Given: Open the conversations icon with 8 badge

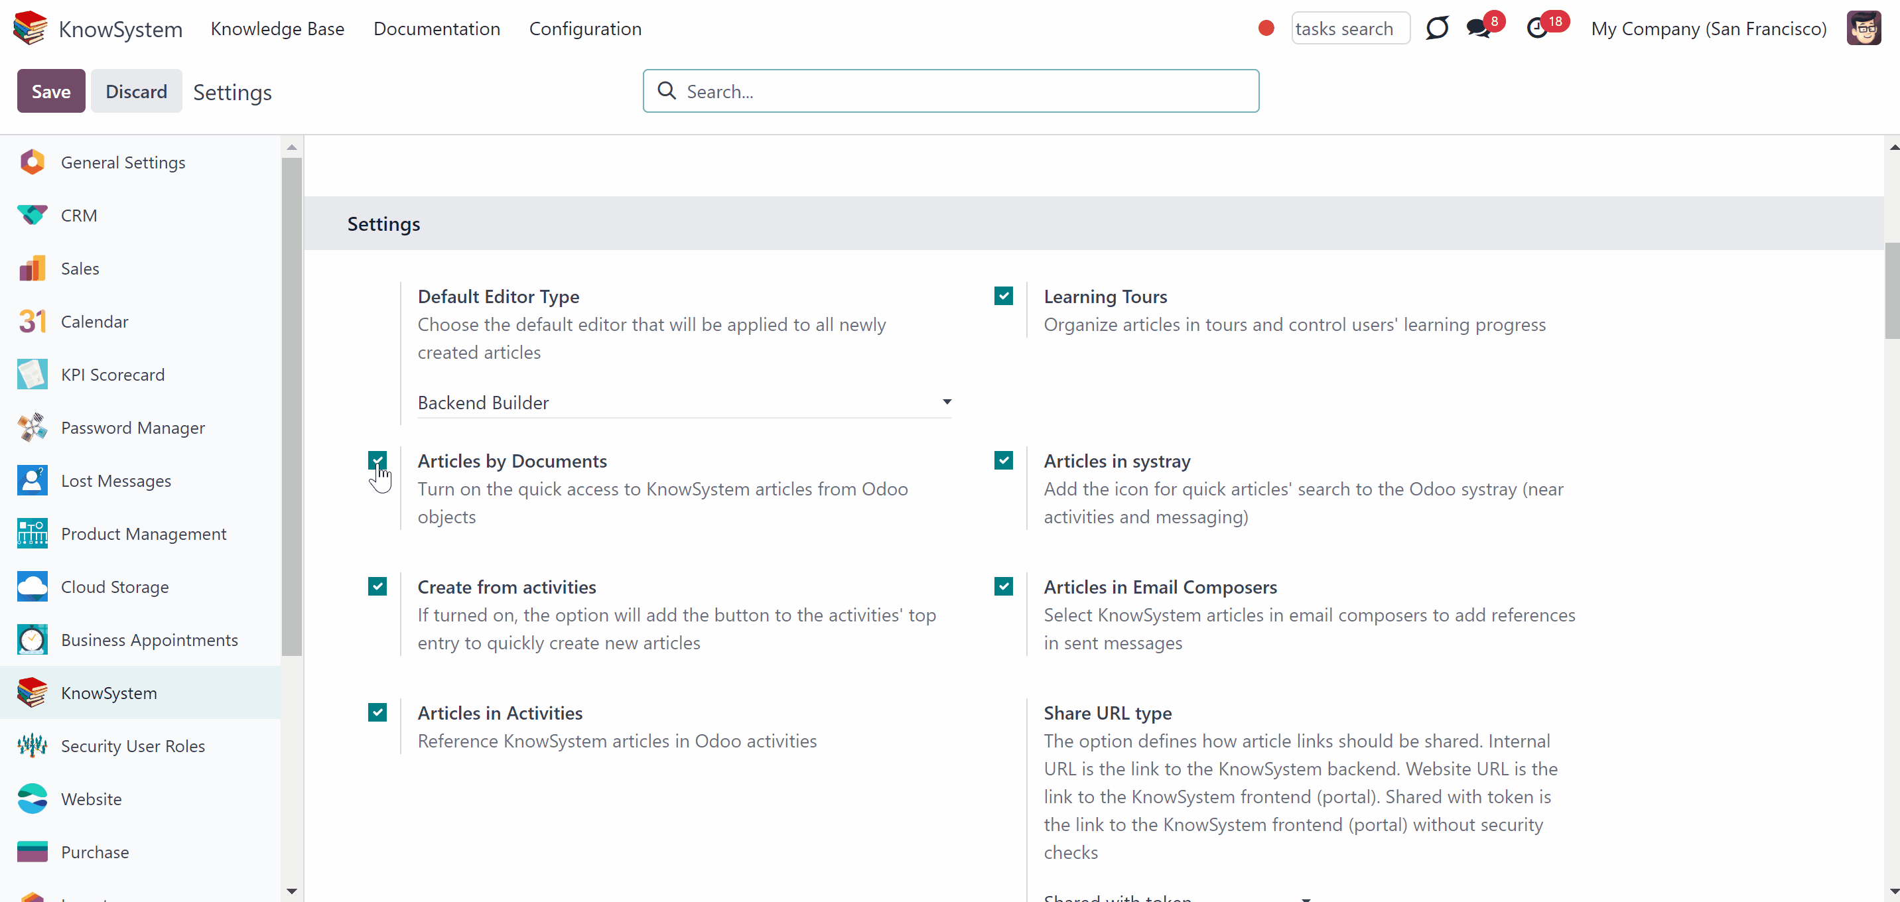Looking at the screenshot, I should [1478, 29].
